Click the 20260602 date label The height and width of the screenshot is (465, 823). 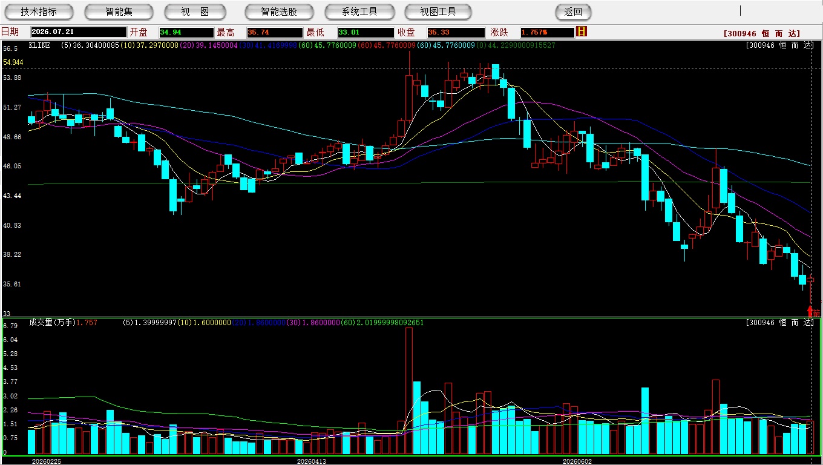pyautogui.click(x=577, y=461)
